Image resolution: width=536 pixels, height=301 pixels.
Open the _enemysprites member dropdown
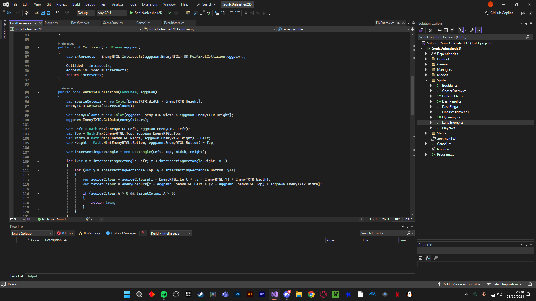click(x=408, y=29)
